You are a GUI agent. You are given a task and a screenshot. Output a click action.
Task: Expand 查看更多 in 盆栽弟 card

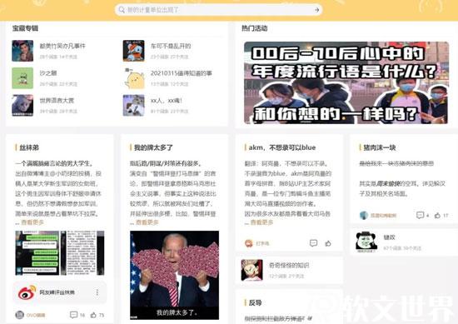(32, 222)
